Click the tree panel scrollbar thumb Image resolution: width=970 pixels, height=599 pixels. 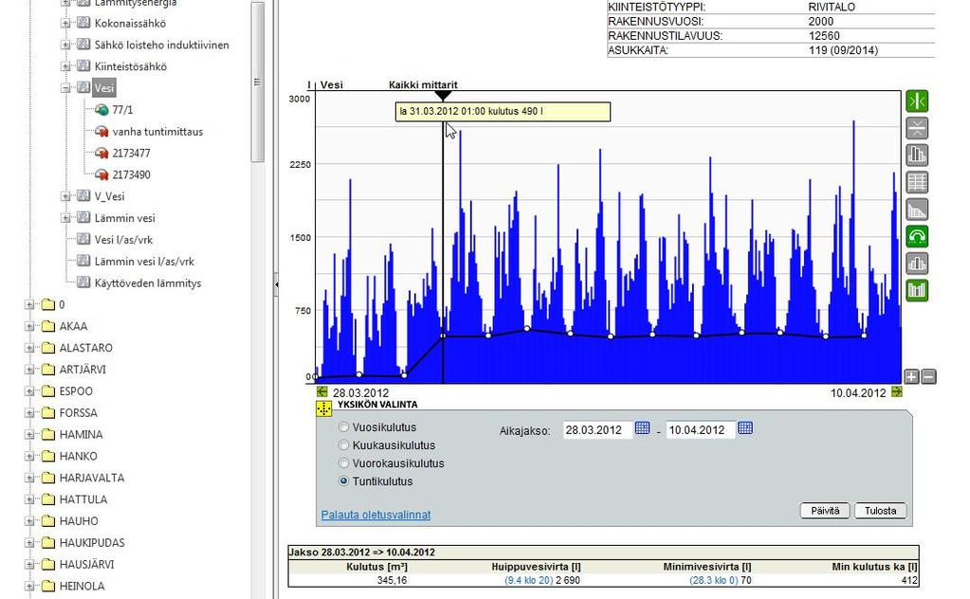[257, 82]
